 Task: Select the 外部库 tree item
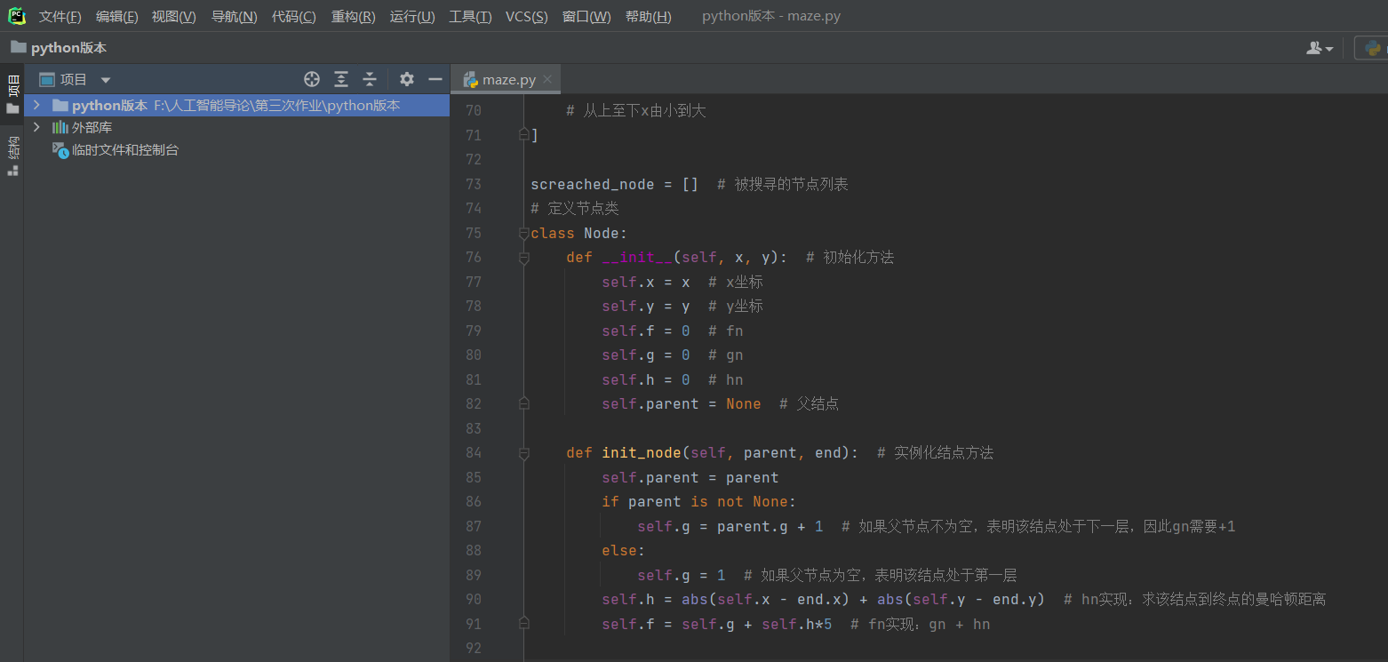[92, 127]
